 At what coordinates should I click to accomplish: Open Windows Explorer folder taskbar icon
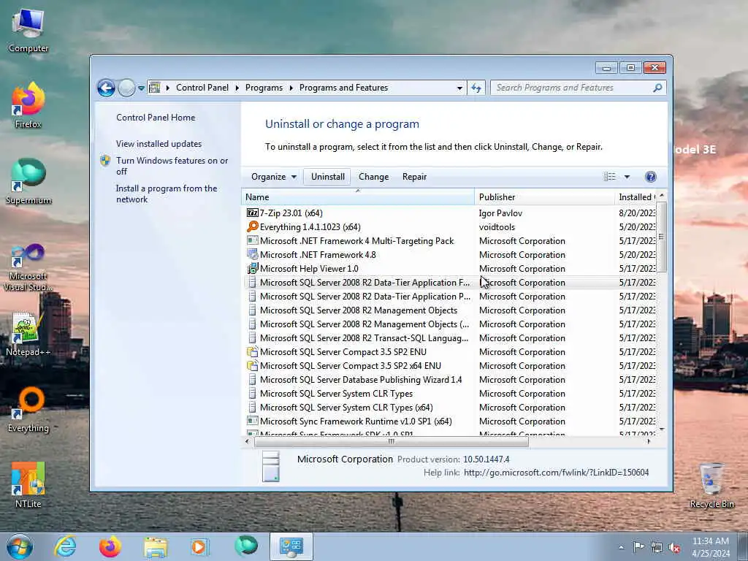(x=156, y=548)
